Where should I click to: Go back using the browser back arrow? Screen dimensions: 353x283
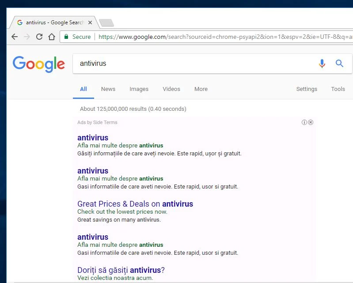pos(15,37)
